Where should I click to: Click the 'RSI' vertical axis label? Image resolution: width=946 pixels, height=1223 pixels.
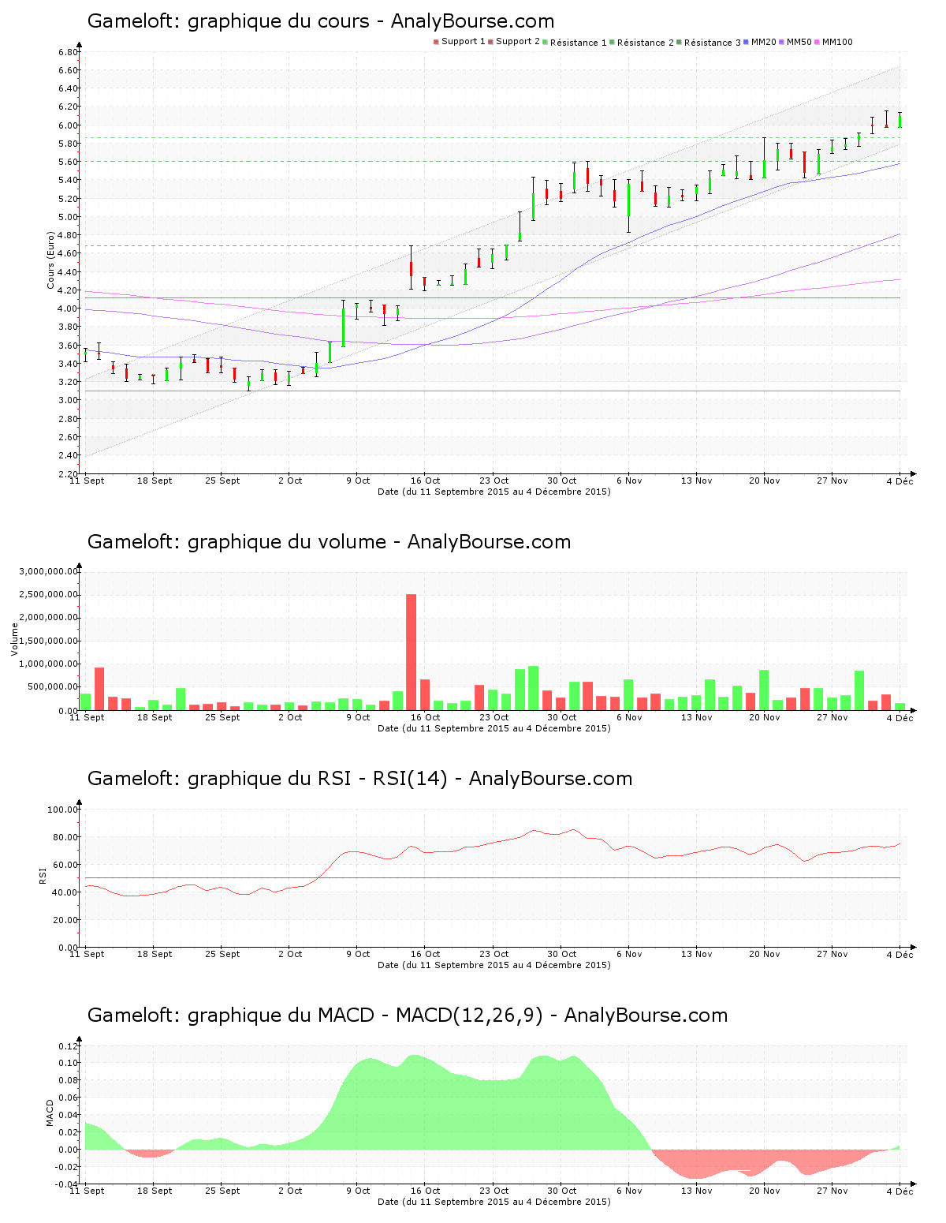tap(43, 875)
